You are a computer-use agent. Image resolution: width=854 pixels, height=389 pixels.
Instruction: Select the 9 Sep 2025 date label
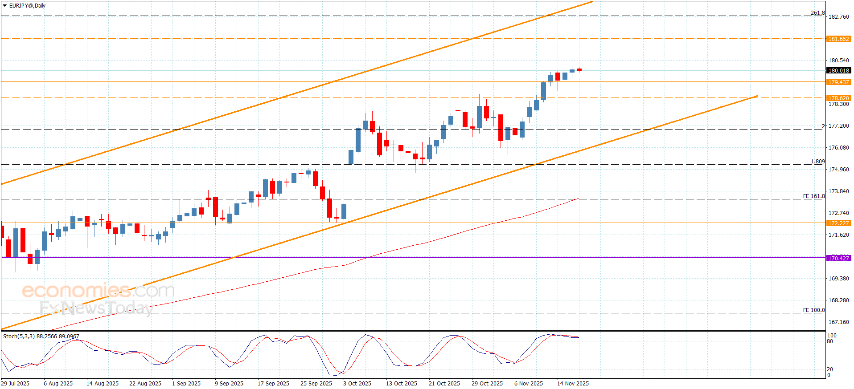pyautogui.click(x=229, y=384)
